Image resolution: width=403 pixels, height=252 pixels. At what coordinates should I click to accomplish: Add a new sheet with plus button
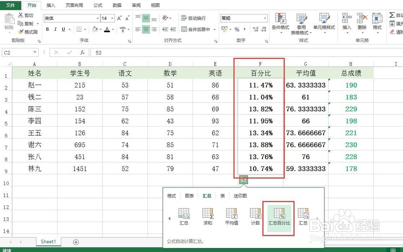tap(76, 242)
